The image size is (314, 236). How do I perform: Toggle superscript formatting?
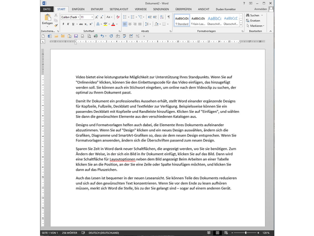(91, 24)
